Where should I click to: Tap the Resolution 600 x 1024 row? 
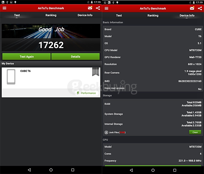pos(153,64)
